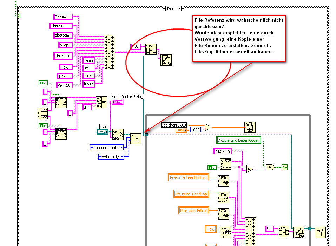Select the Concatenate Strings node before verknüpfter String
This screenshot has height=246, width=336.
(x=101, y=102)
